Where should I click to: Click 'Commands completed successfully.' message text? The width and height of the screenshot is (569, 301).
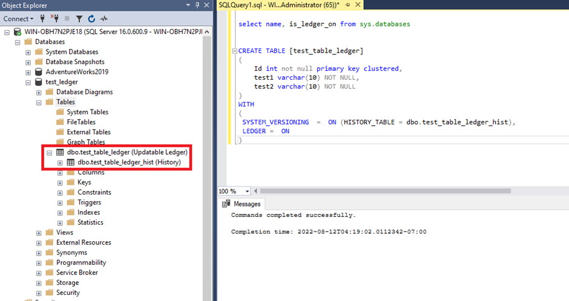coord(293,215)
